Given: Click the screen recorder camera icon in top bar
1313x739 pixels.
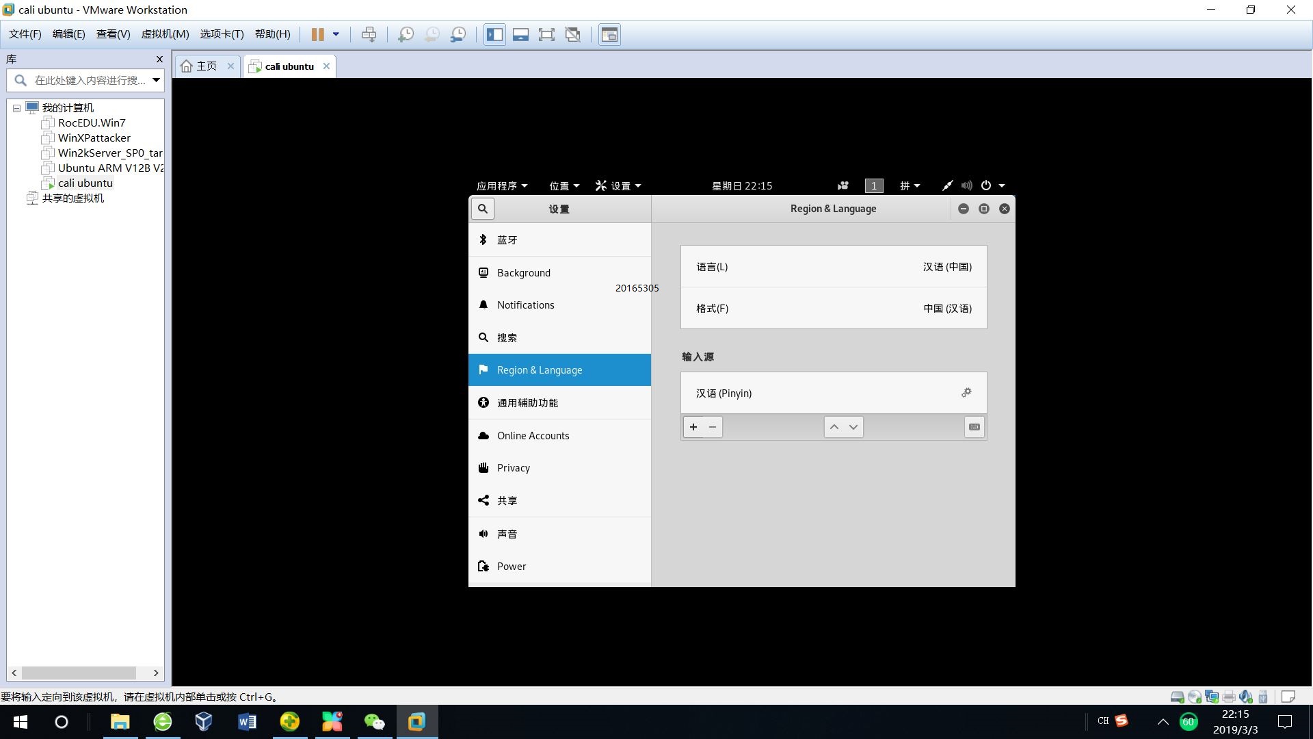Looking at the screenshot, I should pyautogui.click(x=843, y=185).
